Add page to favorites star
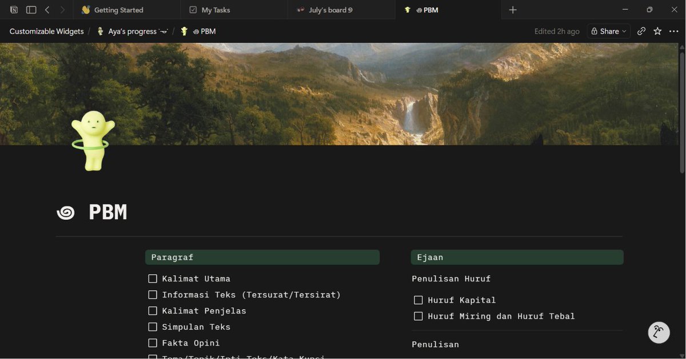The height and width of the screenshot is (359, 686). 657,31
